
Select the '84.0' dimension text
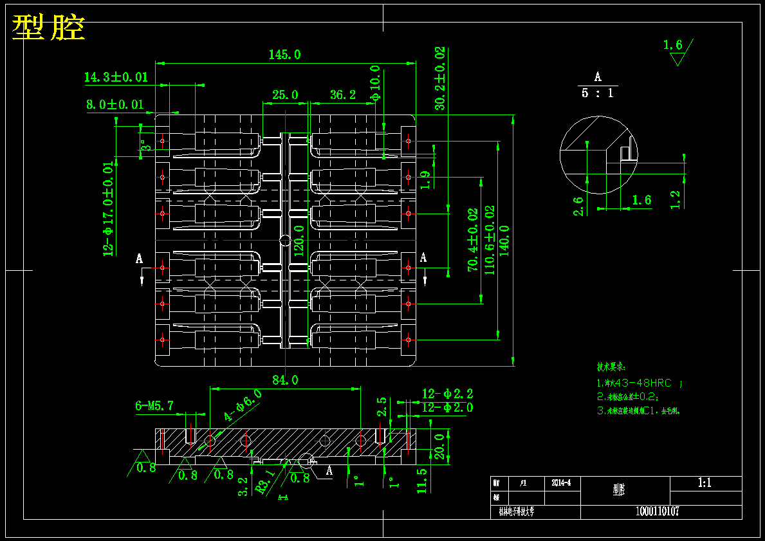click(x=285, y=380)
